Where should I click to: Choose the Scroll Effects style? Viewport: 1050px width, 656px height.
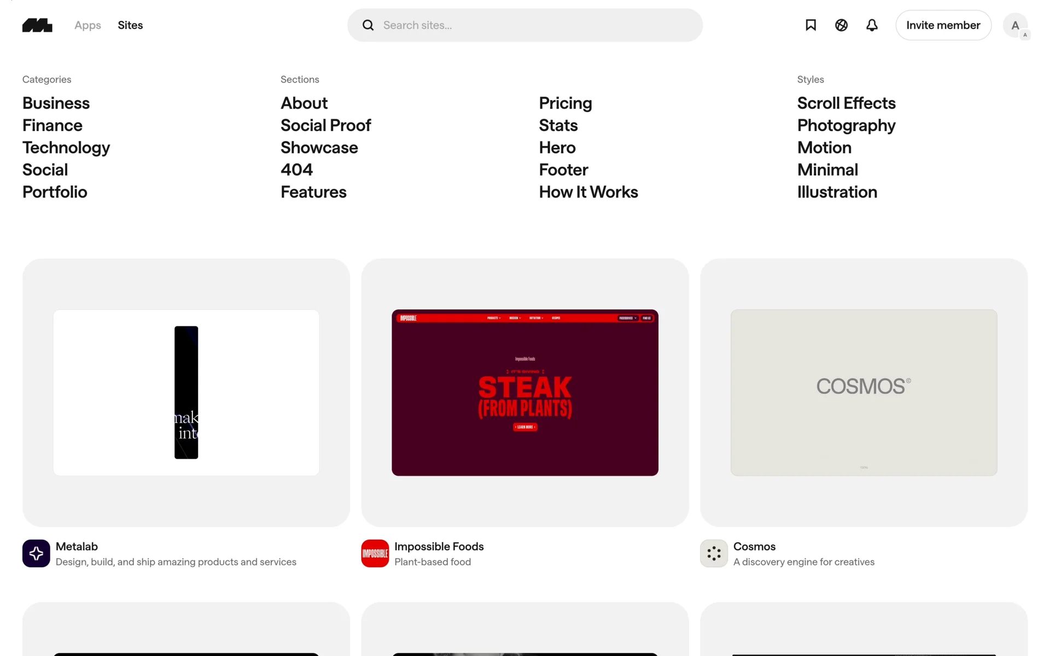pos(846,103)
